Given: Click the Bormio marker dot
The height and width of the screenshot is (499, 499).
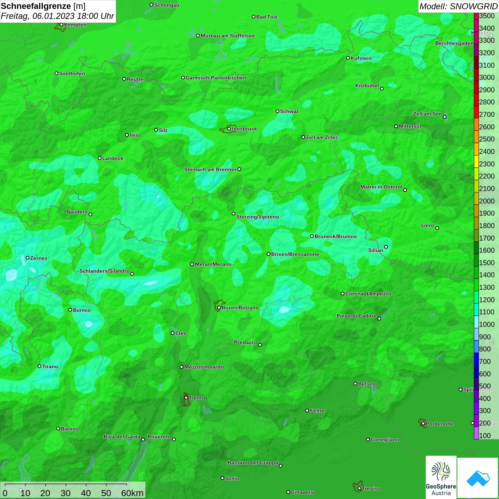Looking at the screenshot, I should (70, 310).
